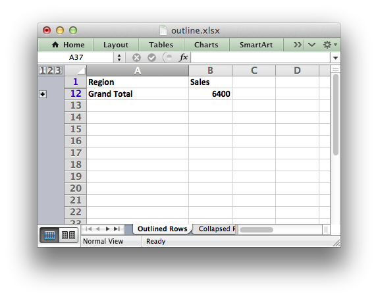Switch to Page Layout view button
This screenshot has height=299, width=378.
coord(68,235)
